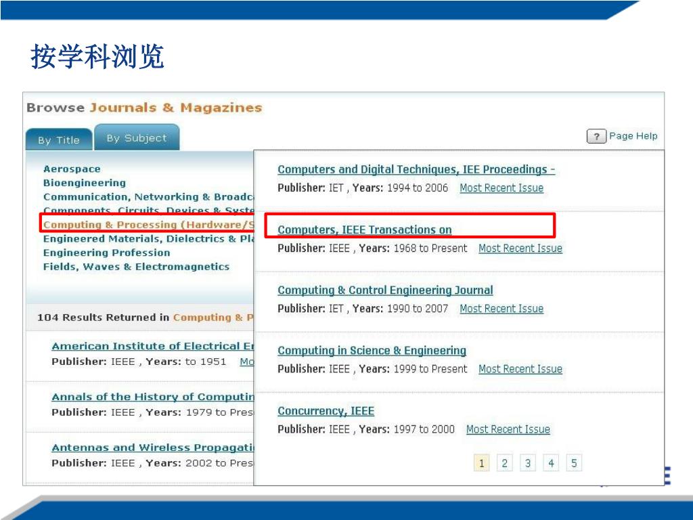Click the 'Browse Journals & Magazines' heading
The image size is (693, 520).
145,108
